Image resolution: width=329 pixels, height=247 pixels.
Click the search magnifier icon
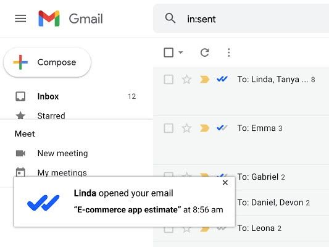170,19
